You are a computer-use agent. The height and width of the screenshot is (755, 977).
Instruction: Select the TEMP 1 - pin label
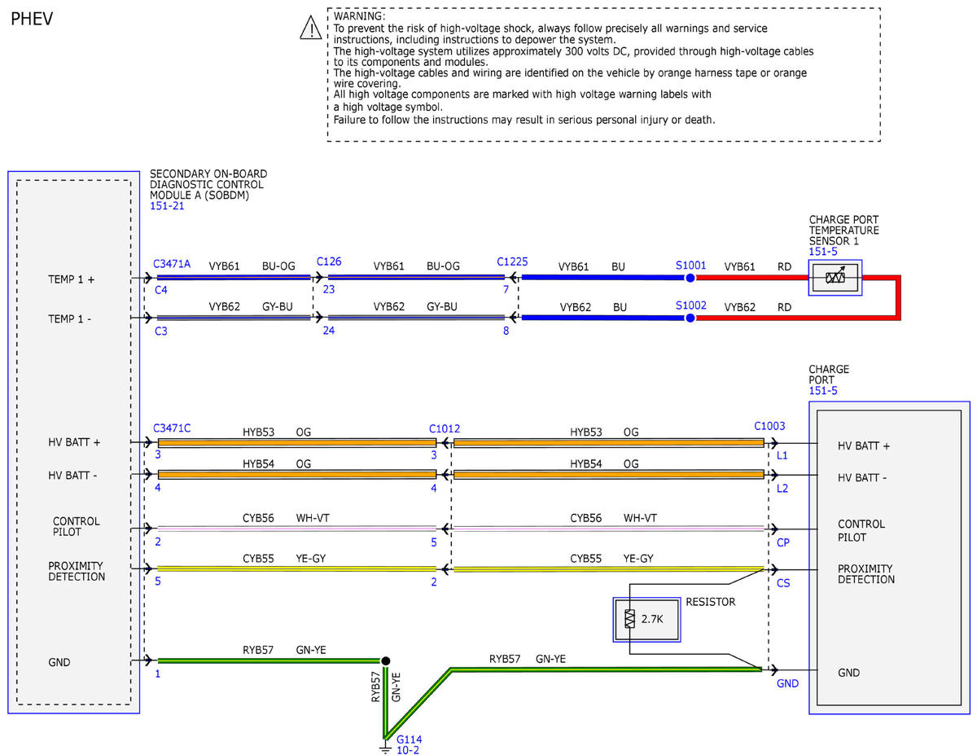point(70,319)
